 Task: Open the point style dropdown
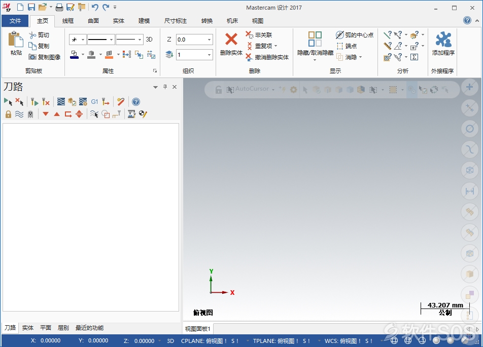83,40
